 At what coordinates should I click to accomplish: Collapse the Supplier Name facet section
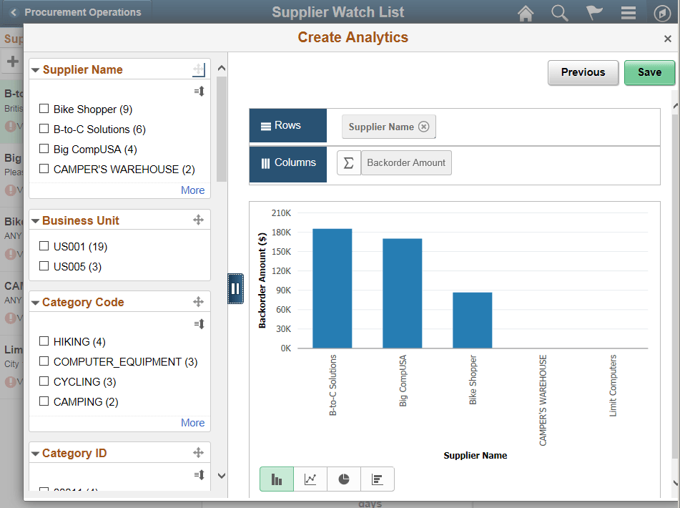[34, 69]
